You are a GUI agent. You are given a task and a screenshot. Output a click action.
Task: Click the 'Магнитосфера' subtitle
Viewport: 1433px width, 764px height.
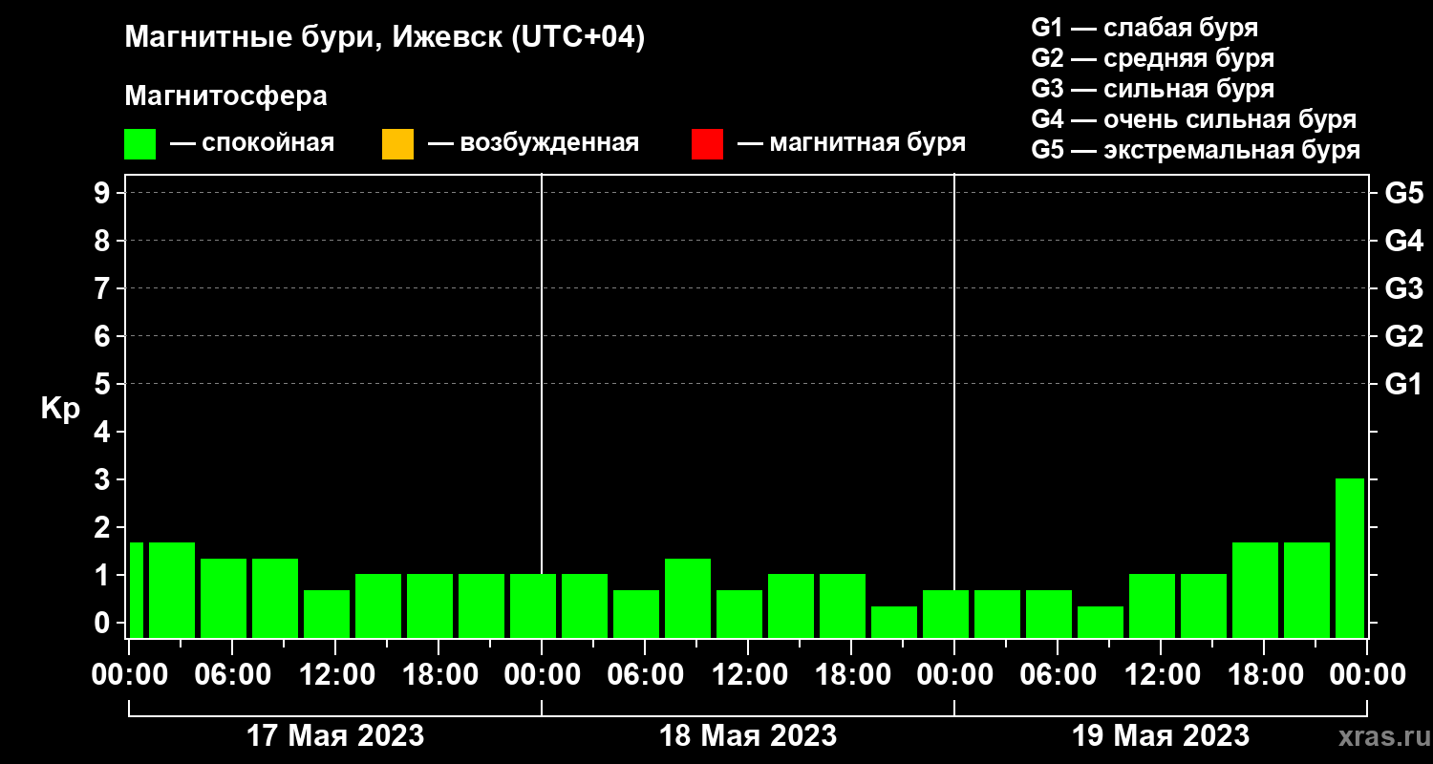click(x=225, y=96)
